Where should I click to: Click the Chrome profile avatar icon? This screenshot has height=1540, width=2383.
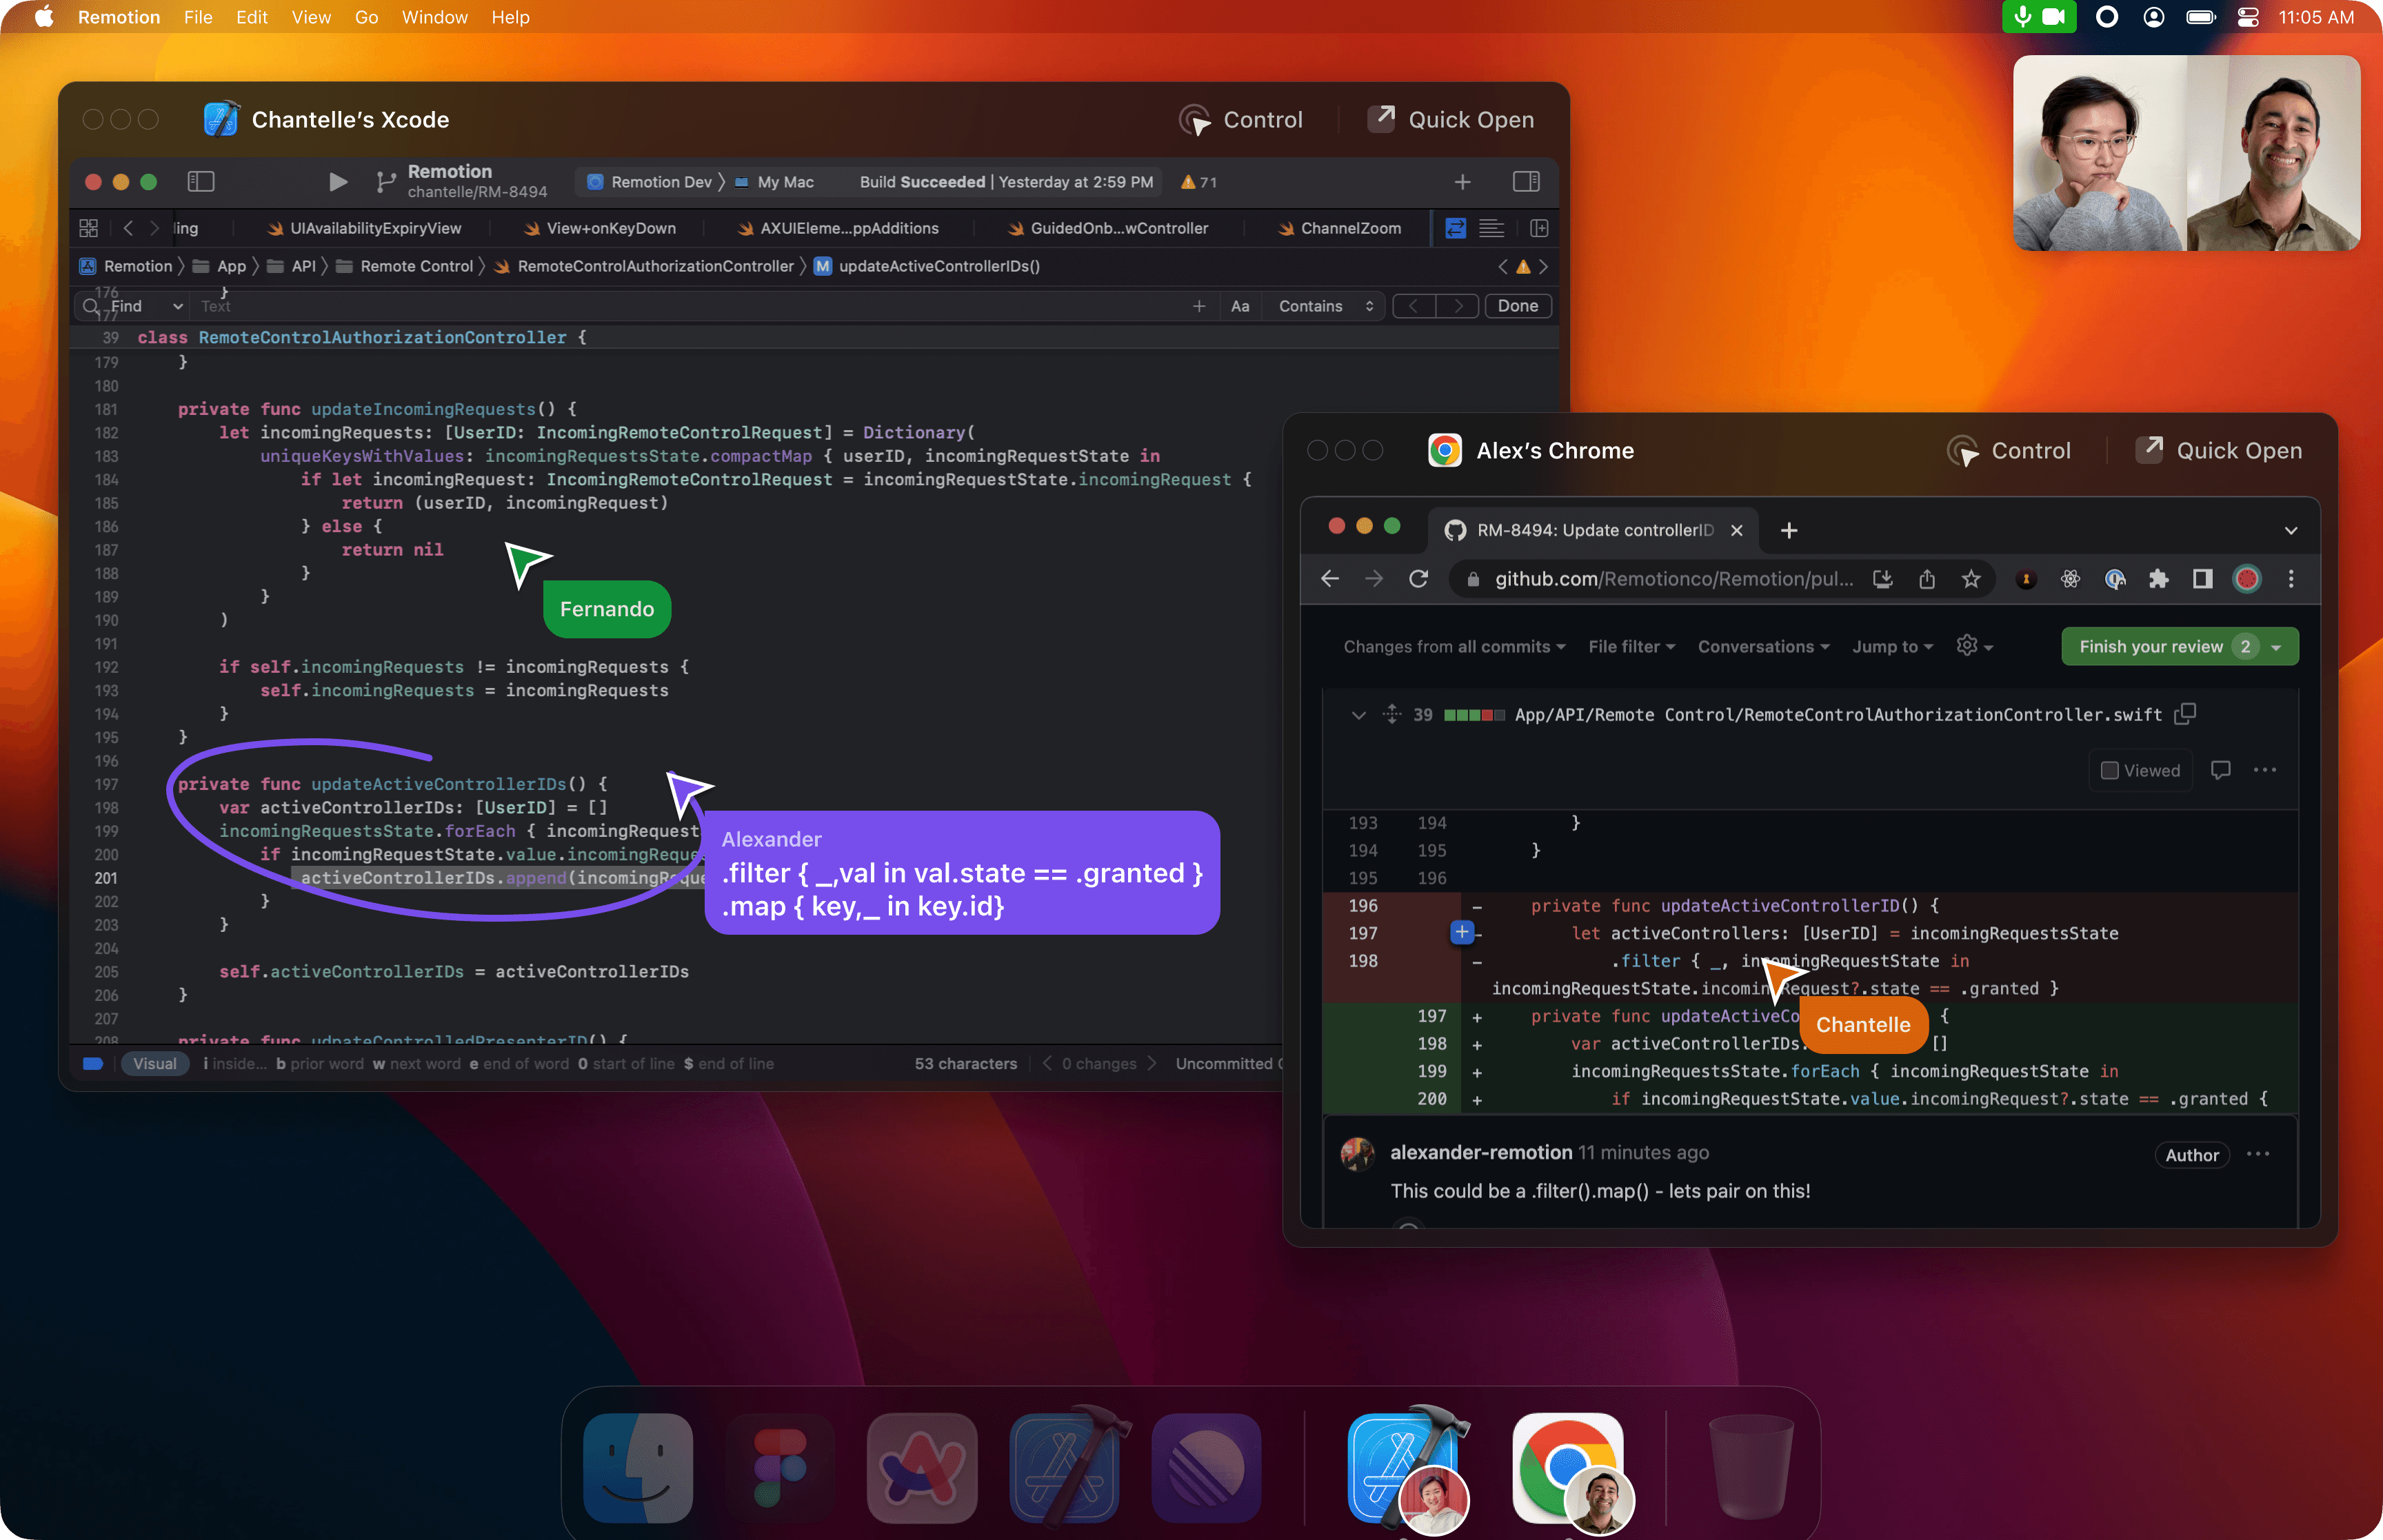[2247, 579]
